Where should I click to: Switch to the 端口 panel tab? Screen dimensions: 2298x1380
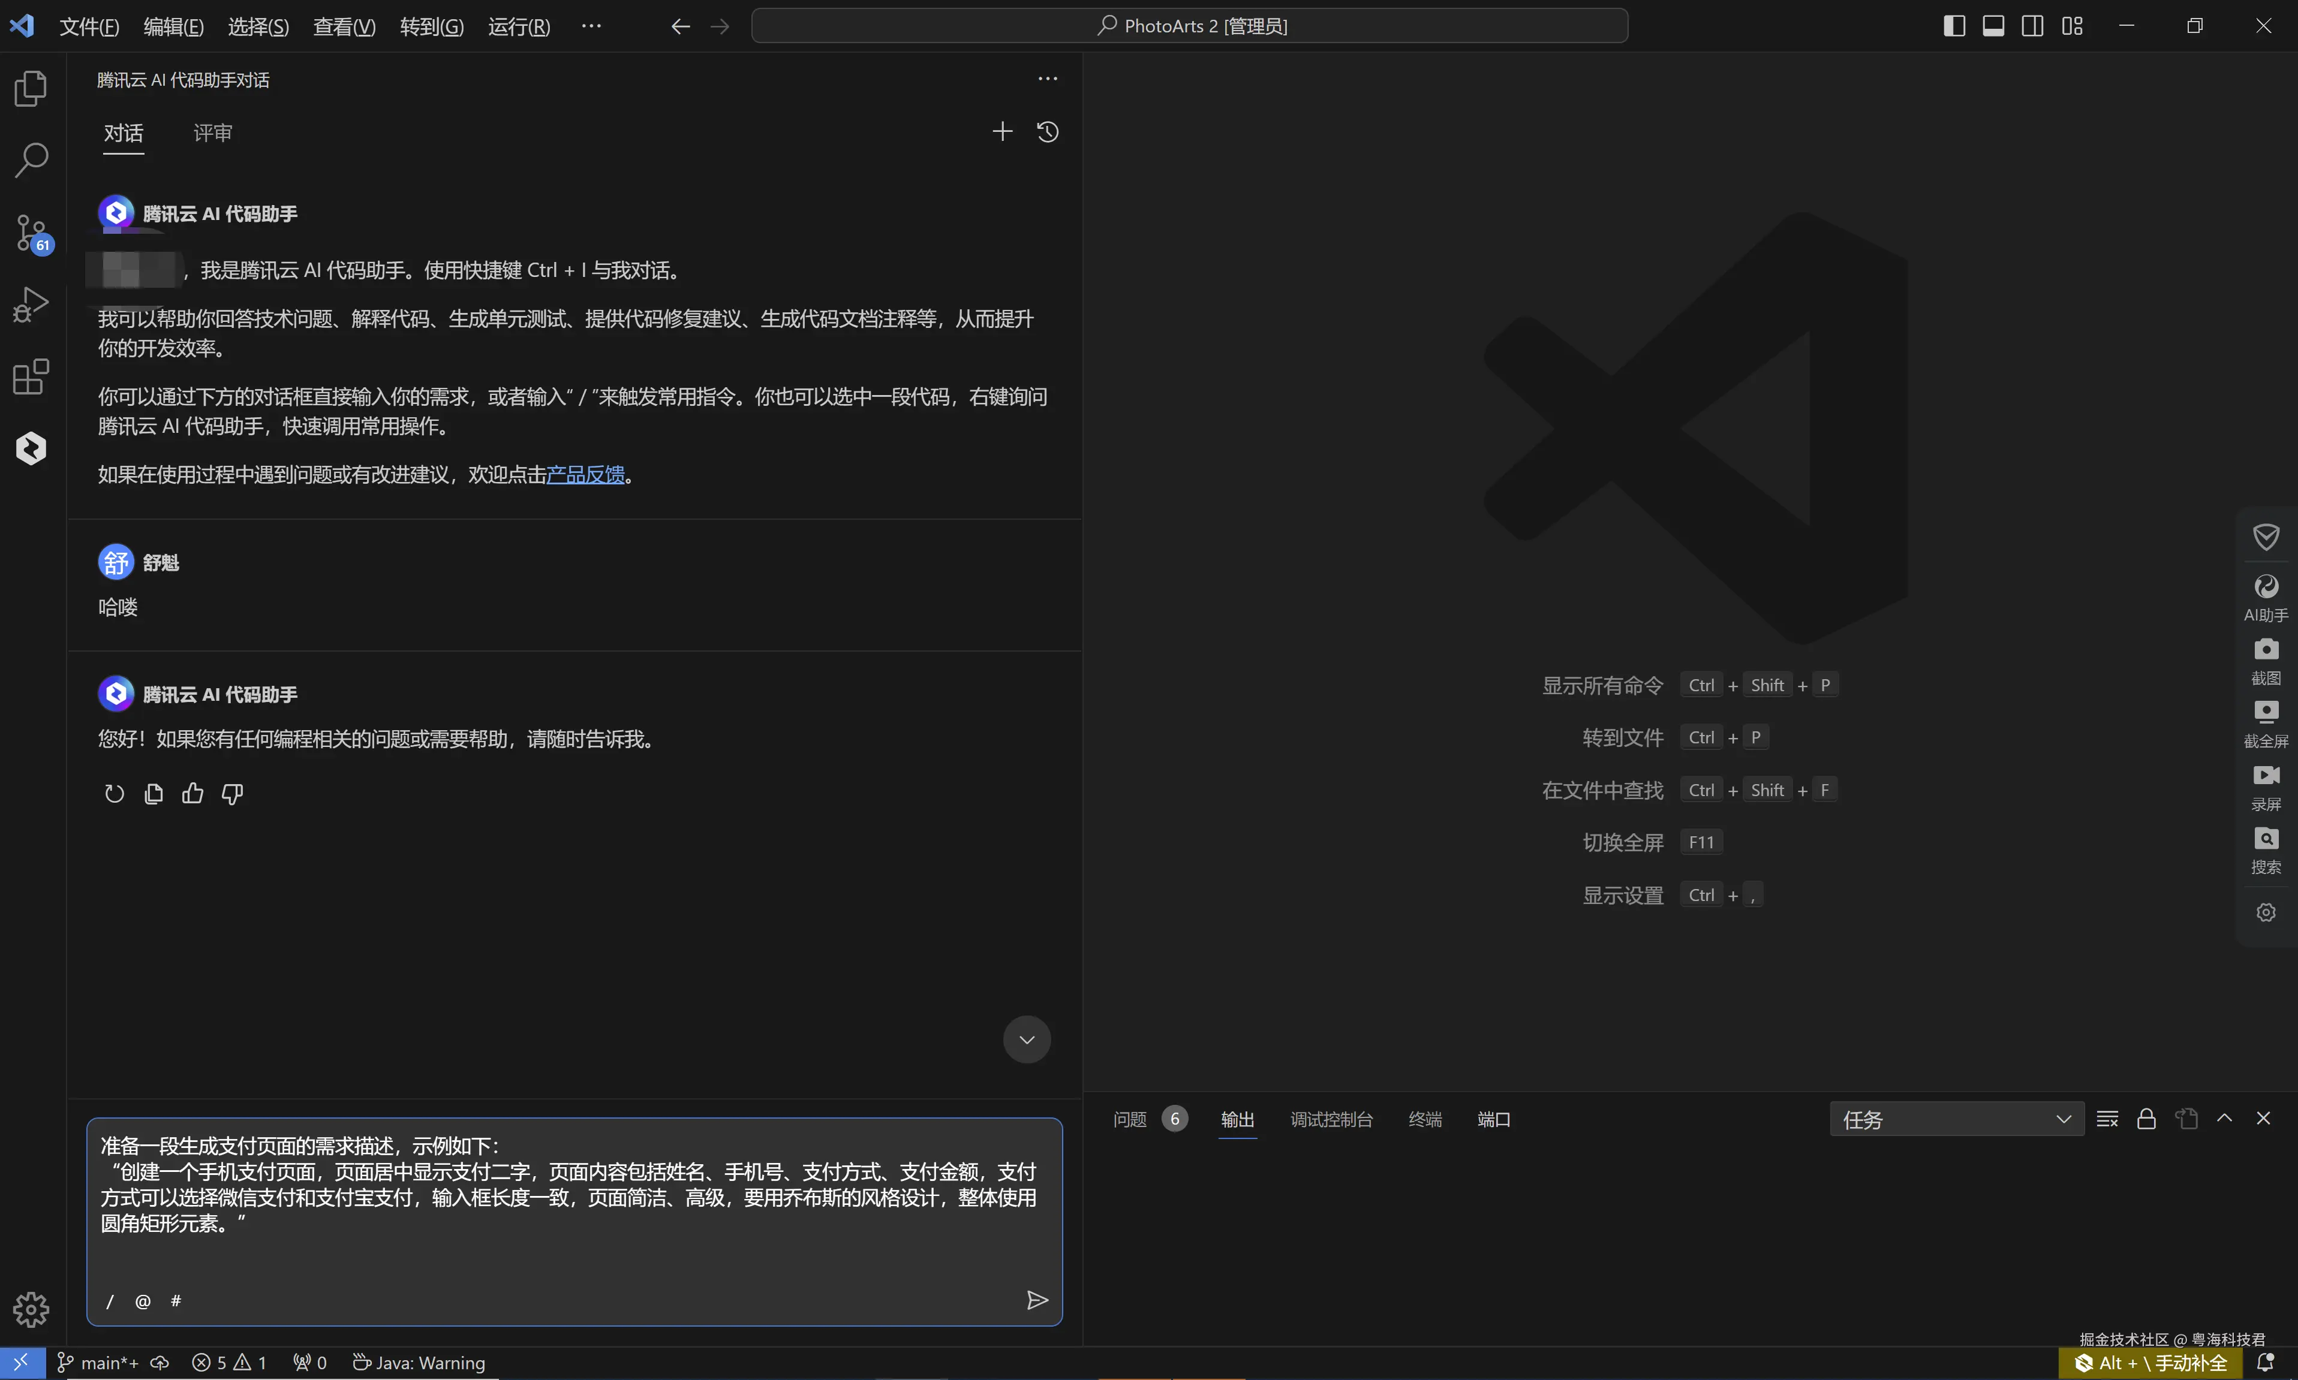[1494, 1120]
